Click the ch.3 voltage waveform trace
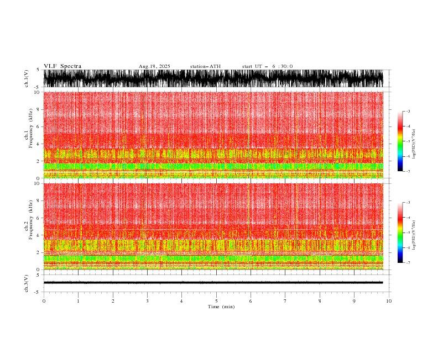The image size is (438, 338). [213, 283]
